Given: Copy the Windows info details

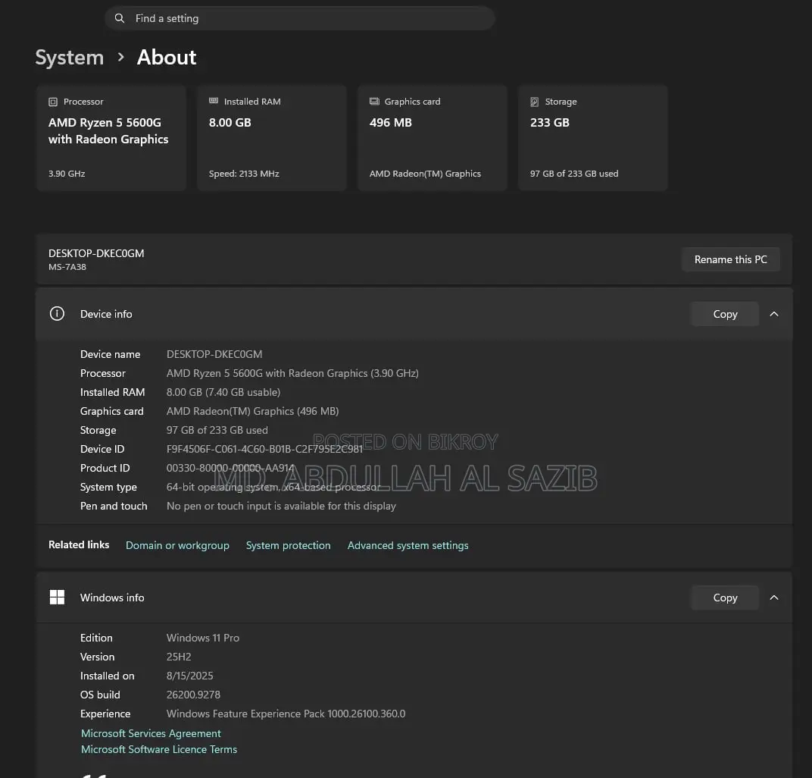Looking at the screenshot, I should click(x=725, y=598).
